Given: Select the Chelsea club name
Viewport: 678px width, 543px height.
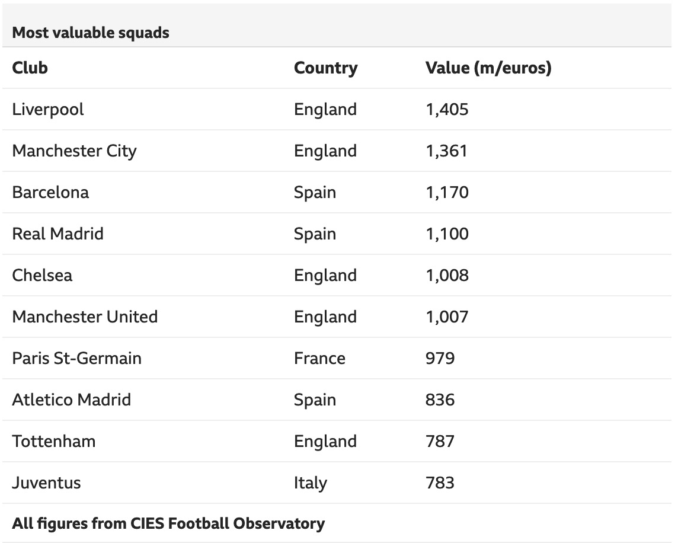Looking at the screenshot, I should (x=42, y=275).
